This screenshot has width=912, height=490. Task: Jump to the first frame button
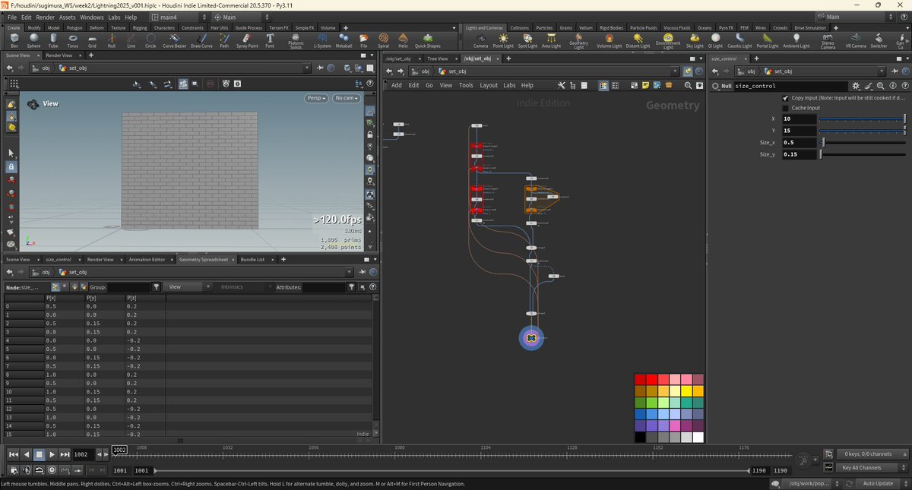pos(13,454)
